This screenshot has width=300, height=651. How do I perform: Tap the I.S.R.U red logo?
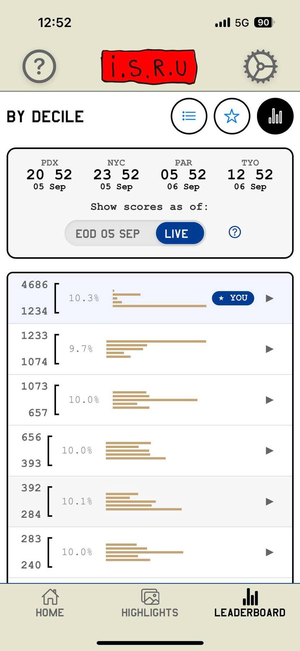[149, 67]
